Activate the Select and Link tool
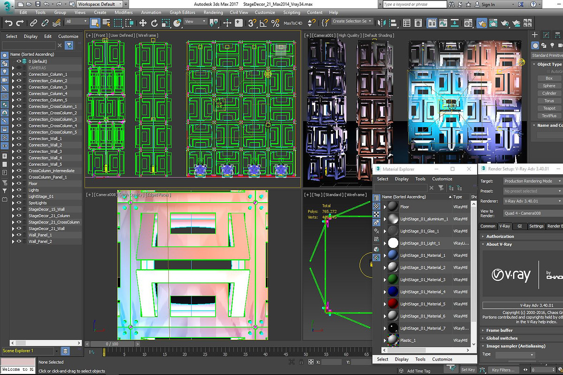 [33, 22]
